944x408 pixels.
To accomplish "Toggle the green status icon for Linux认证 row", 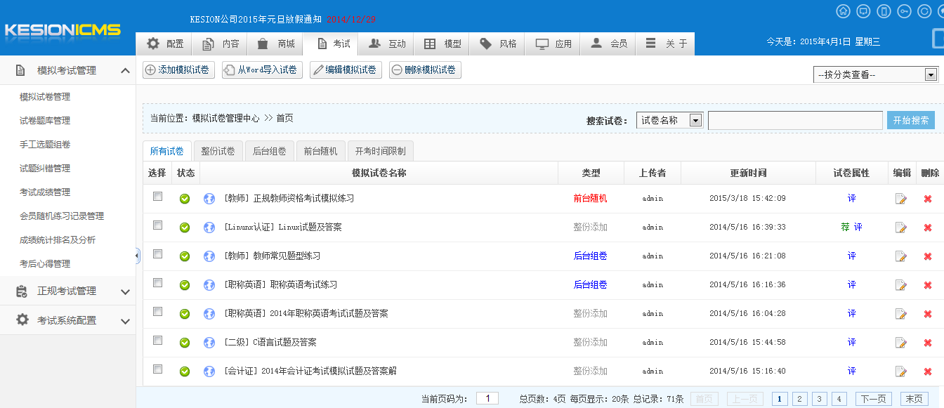I will [x=184, y=227].
